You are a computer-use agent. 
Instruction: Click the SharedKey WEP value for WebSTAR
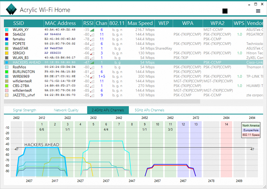(164, 48)
